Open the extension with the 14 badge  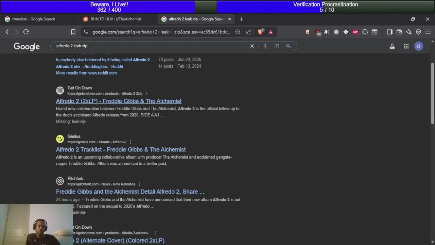coord(318,32)
